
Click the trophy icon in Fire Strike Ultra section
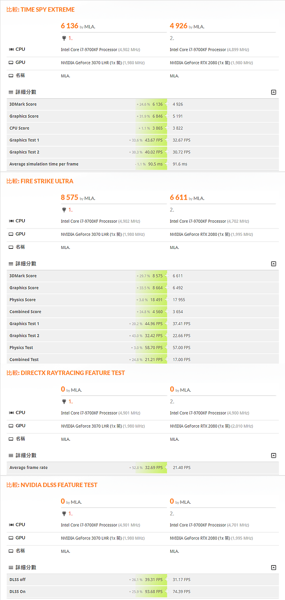pos(64,210)
